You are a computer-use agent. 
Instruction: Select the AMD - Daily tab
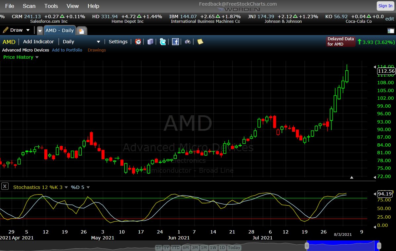(60, 30)
